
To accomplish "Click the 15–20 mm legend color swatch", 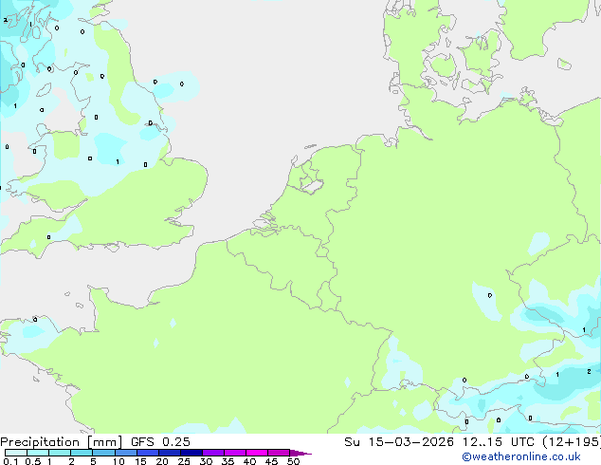I will (147, 453).
